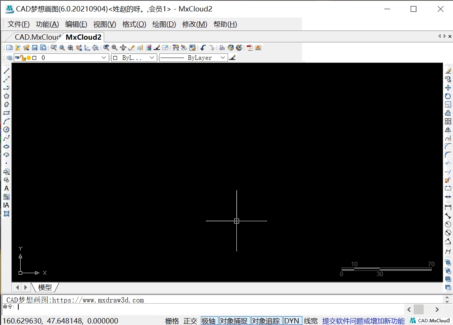The height and width of the screenshot is (325, 453).
Task: Select the Rotate tool
Action: [x=448, y=96]
